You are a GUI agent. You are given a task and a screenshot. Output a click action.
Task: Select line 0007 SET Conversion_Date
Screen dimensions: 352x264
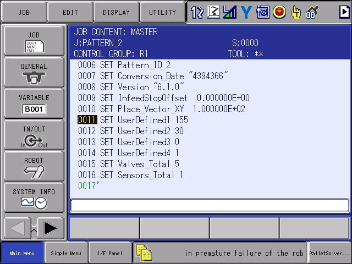153,76
